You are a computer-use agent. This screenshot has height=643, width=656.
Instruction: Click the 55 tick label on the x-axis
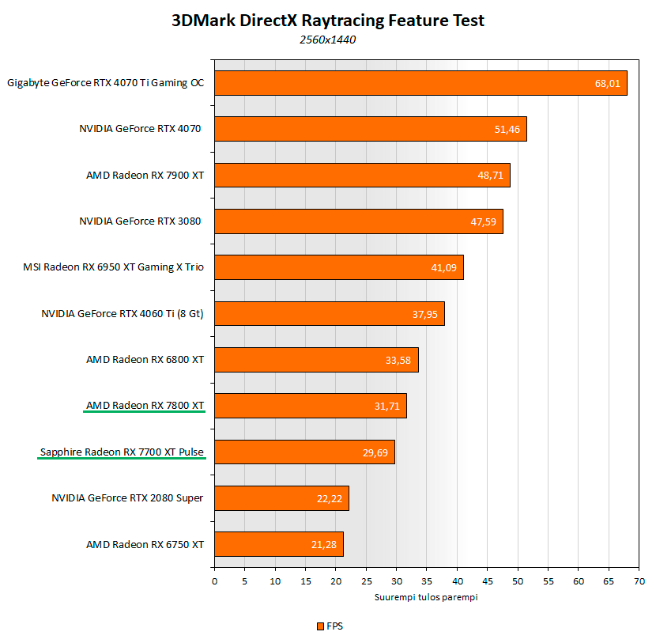click(x=549, y=581)
